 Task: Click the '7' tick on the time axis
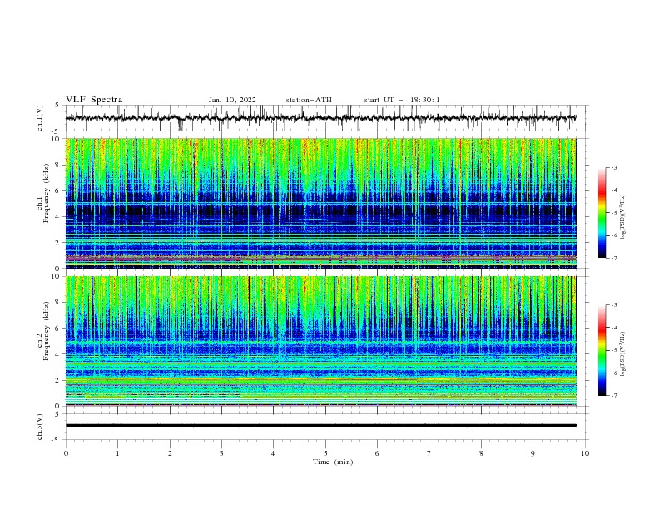click(429, 453)
